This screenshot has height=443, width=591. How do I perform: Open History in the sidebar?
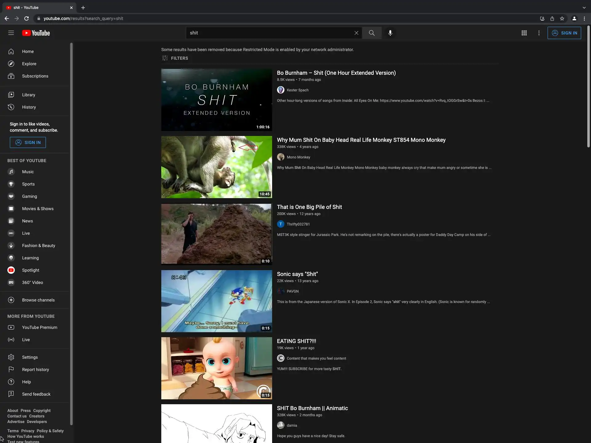29,107
